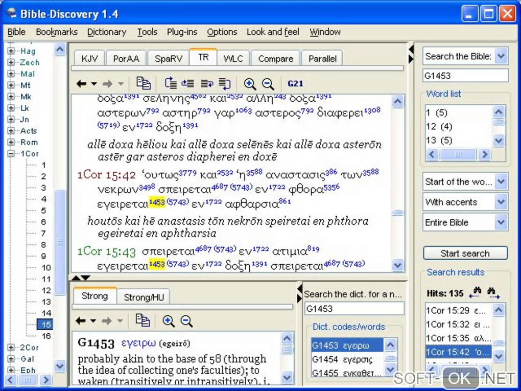Screen dimensions: 521x391
Task: Copy Bible text with the copy icon
Action: pos(143,83)
